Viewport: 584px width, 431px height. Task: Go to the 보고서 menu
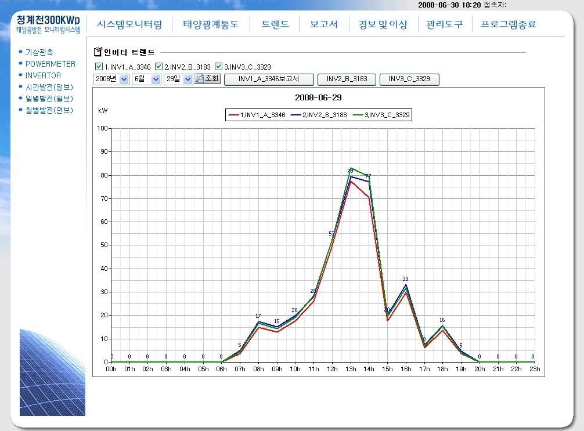click(324, 25)
